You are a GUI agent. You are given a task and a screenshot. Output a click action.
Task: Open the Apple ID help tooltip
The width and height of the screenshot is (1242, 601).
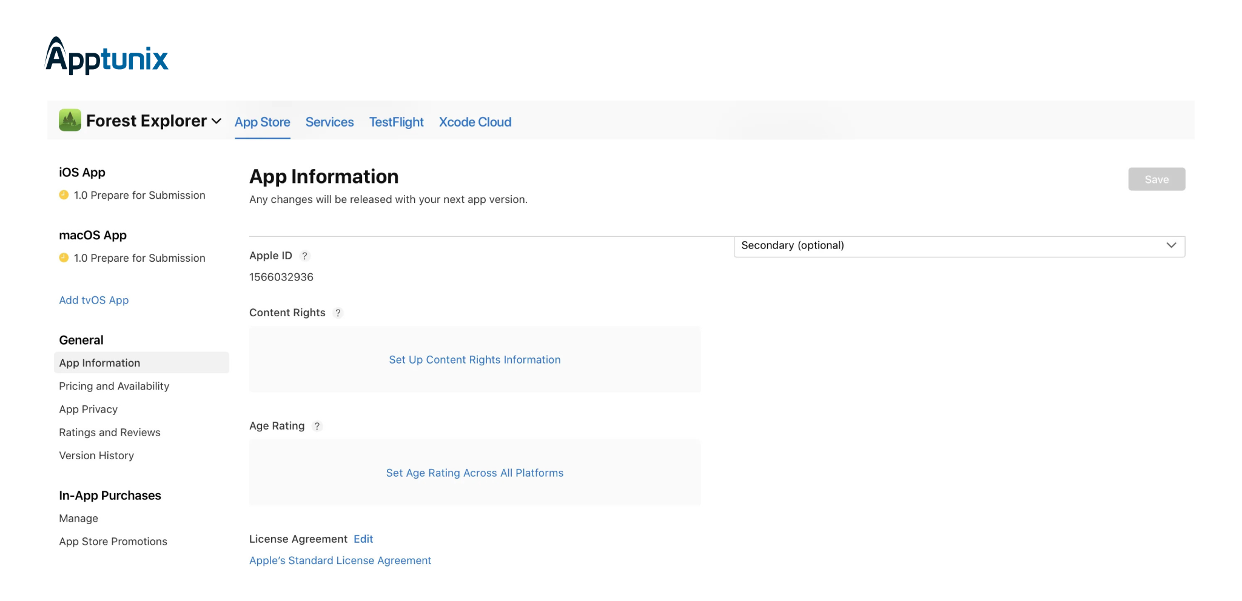point(304,256)
